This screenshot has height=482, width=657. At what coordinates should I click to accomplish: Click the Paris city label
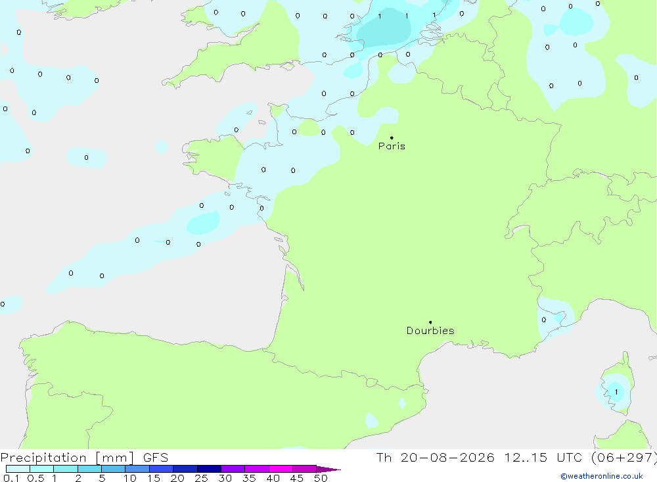point(392,146)
